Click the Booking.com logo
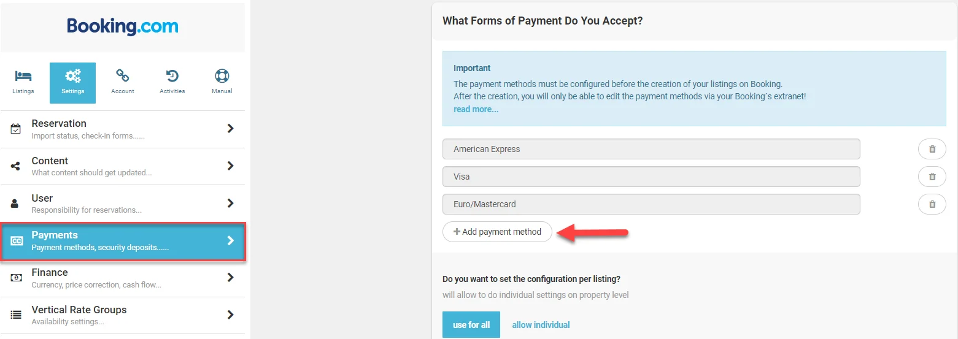 (123, 26)
